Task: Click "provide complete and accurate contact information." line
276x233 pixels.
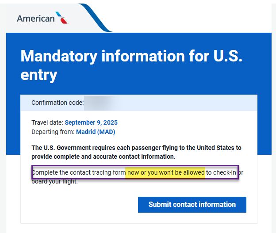Action: pyautogui.click(x=103, y=157)
